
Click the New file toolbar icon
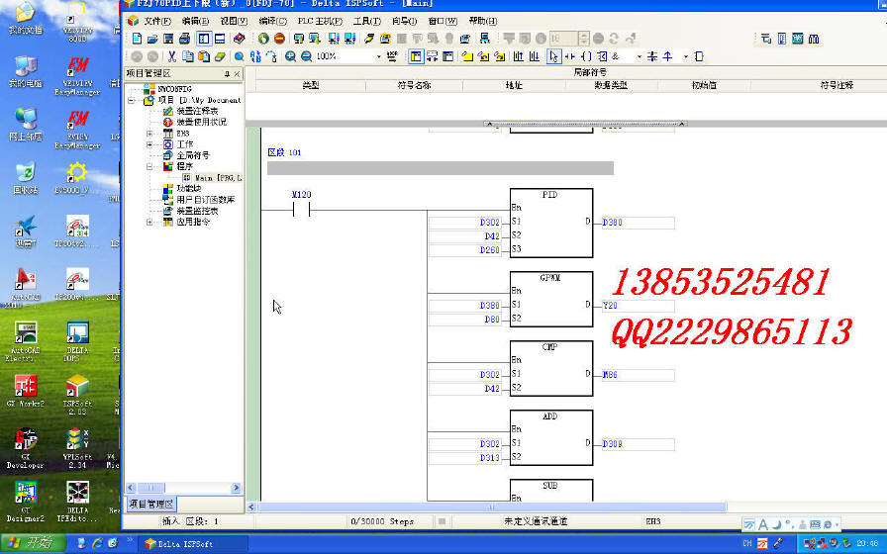click(137, 39)
